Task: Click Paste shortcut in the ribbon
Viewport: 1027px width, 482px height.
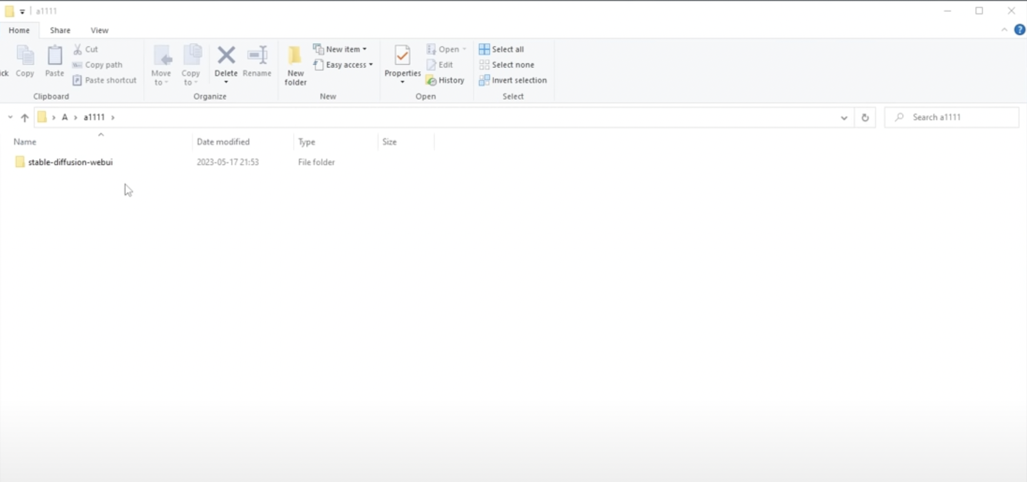Action: tap(104, 81)
